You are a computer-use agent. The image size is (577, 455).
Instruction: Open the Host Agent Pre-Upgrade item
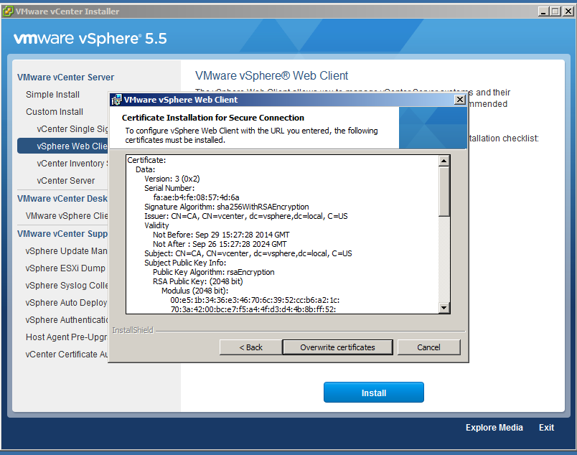click(66, 337)
